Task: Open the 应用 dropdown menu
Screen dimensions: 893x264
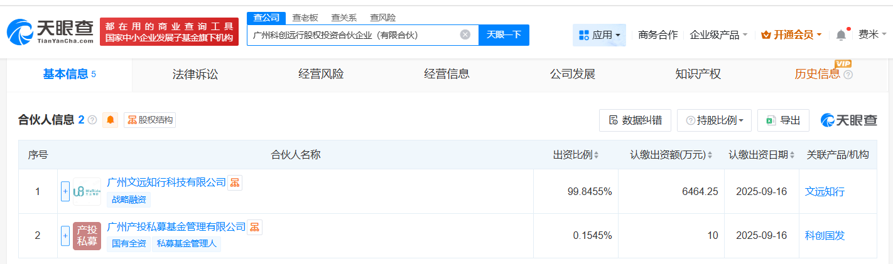Action: coord(599,35)
